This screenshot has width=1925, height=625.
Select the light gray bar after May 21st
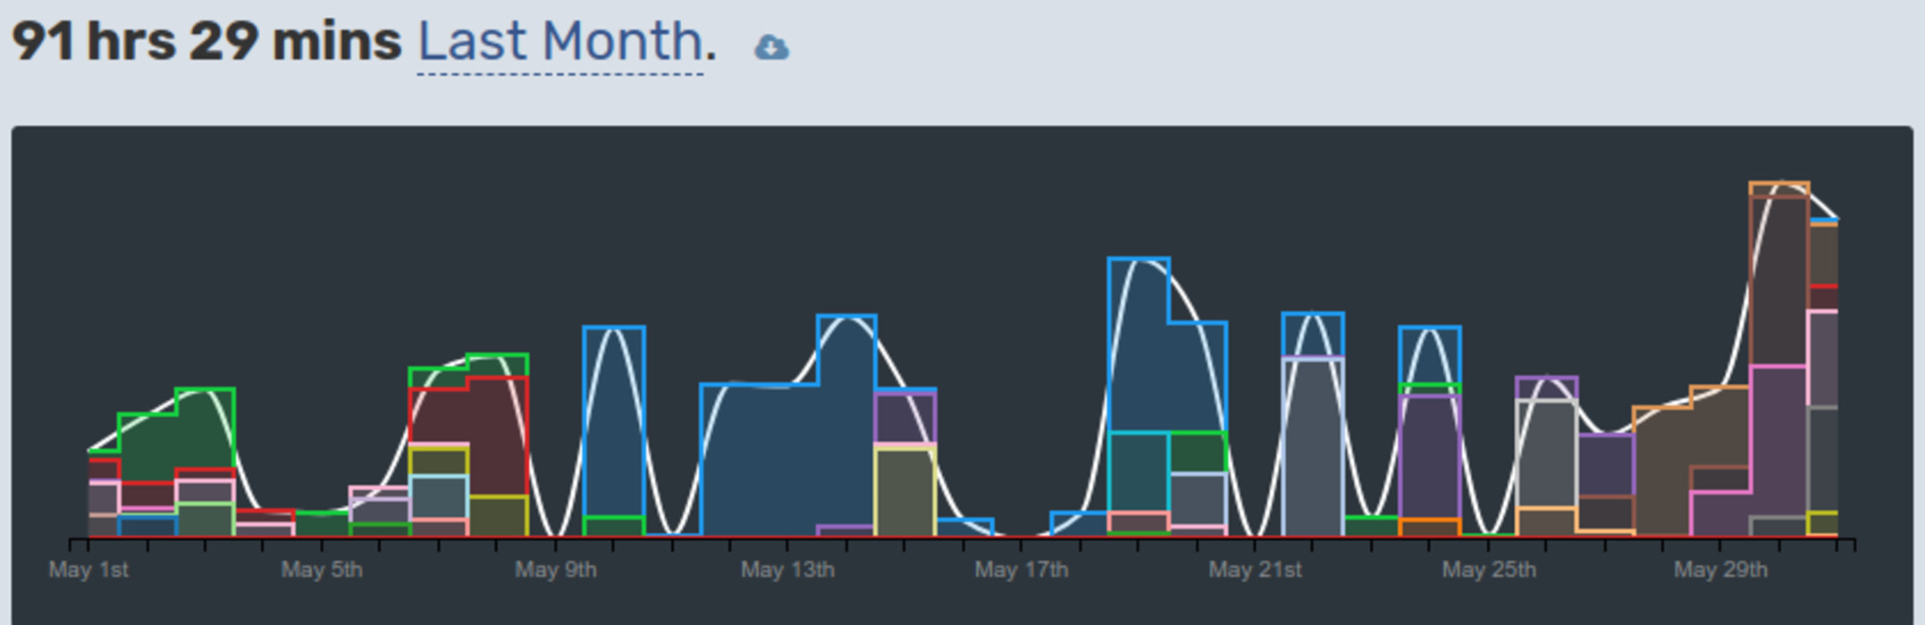coord(1313,446)
